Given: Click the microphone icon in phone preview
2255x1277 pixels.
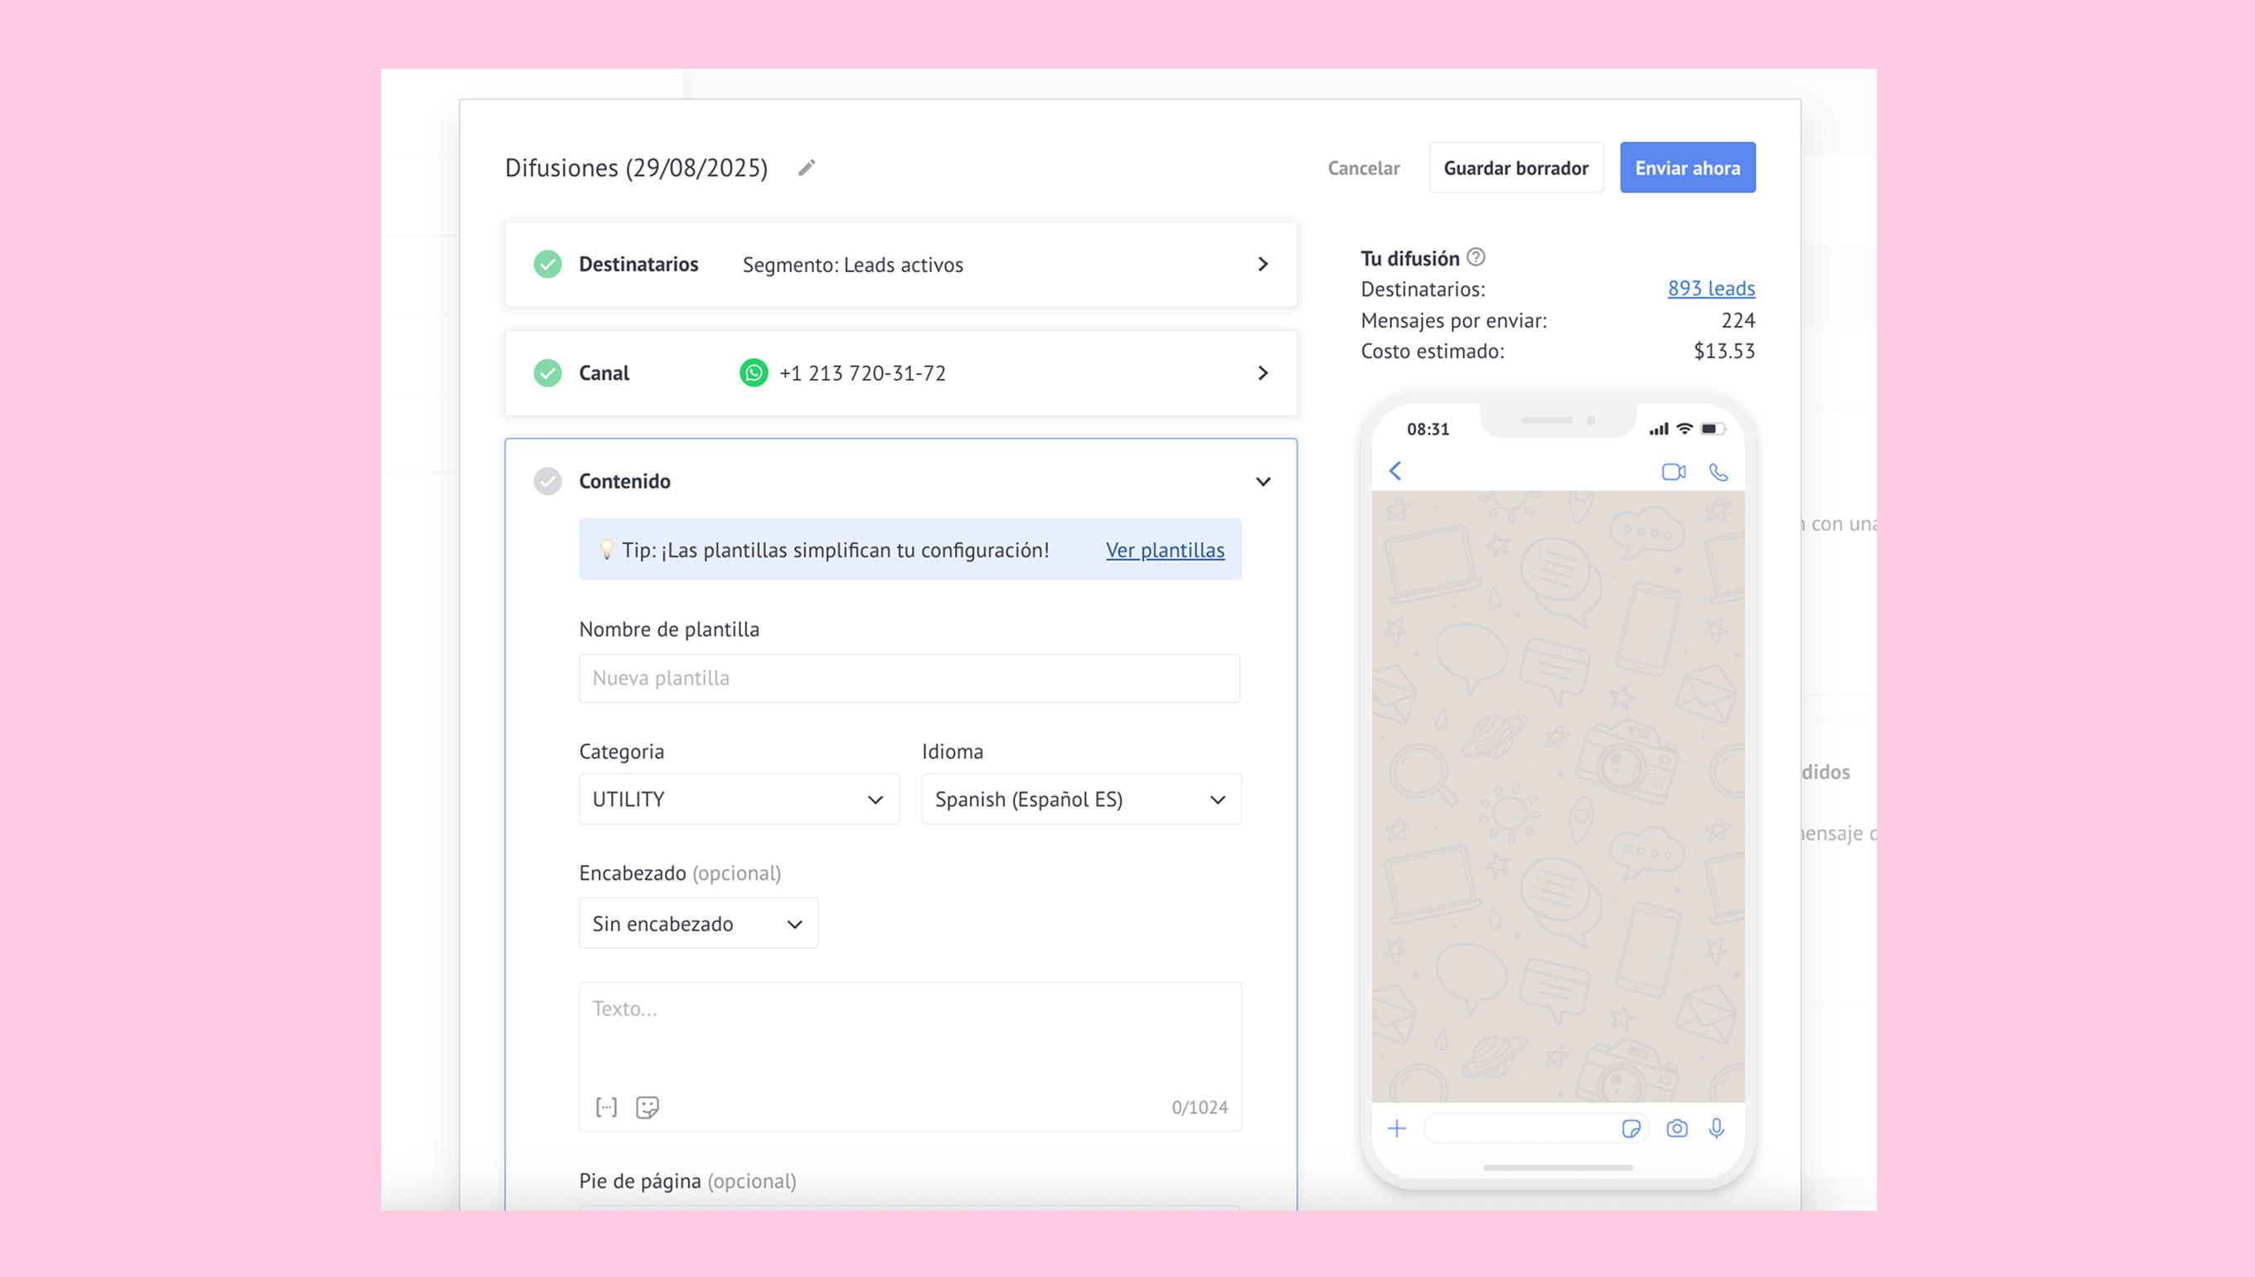Looking at the screenshot, I should (x=1716, y=1128).
